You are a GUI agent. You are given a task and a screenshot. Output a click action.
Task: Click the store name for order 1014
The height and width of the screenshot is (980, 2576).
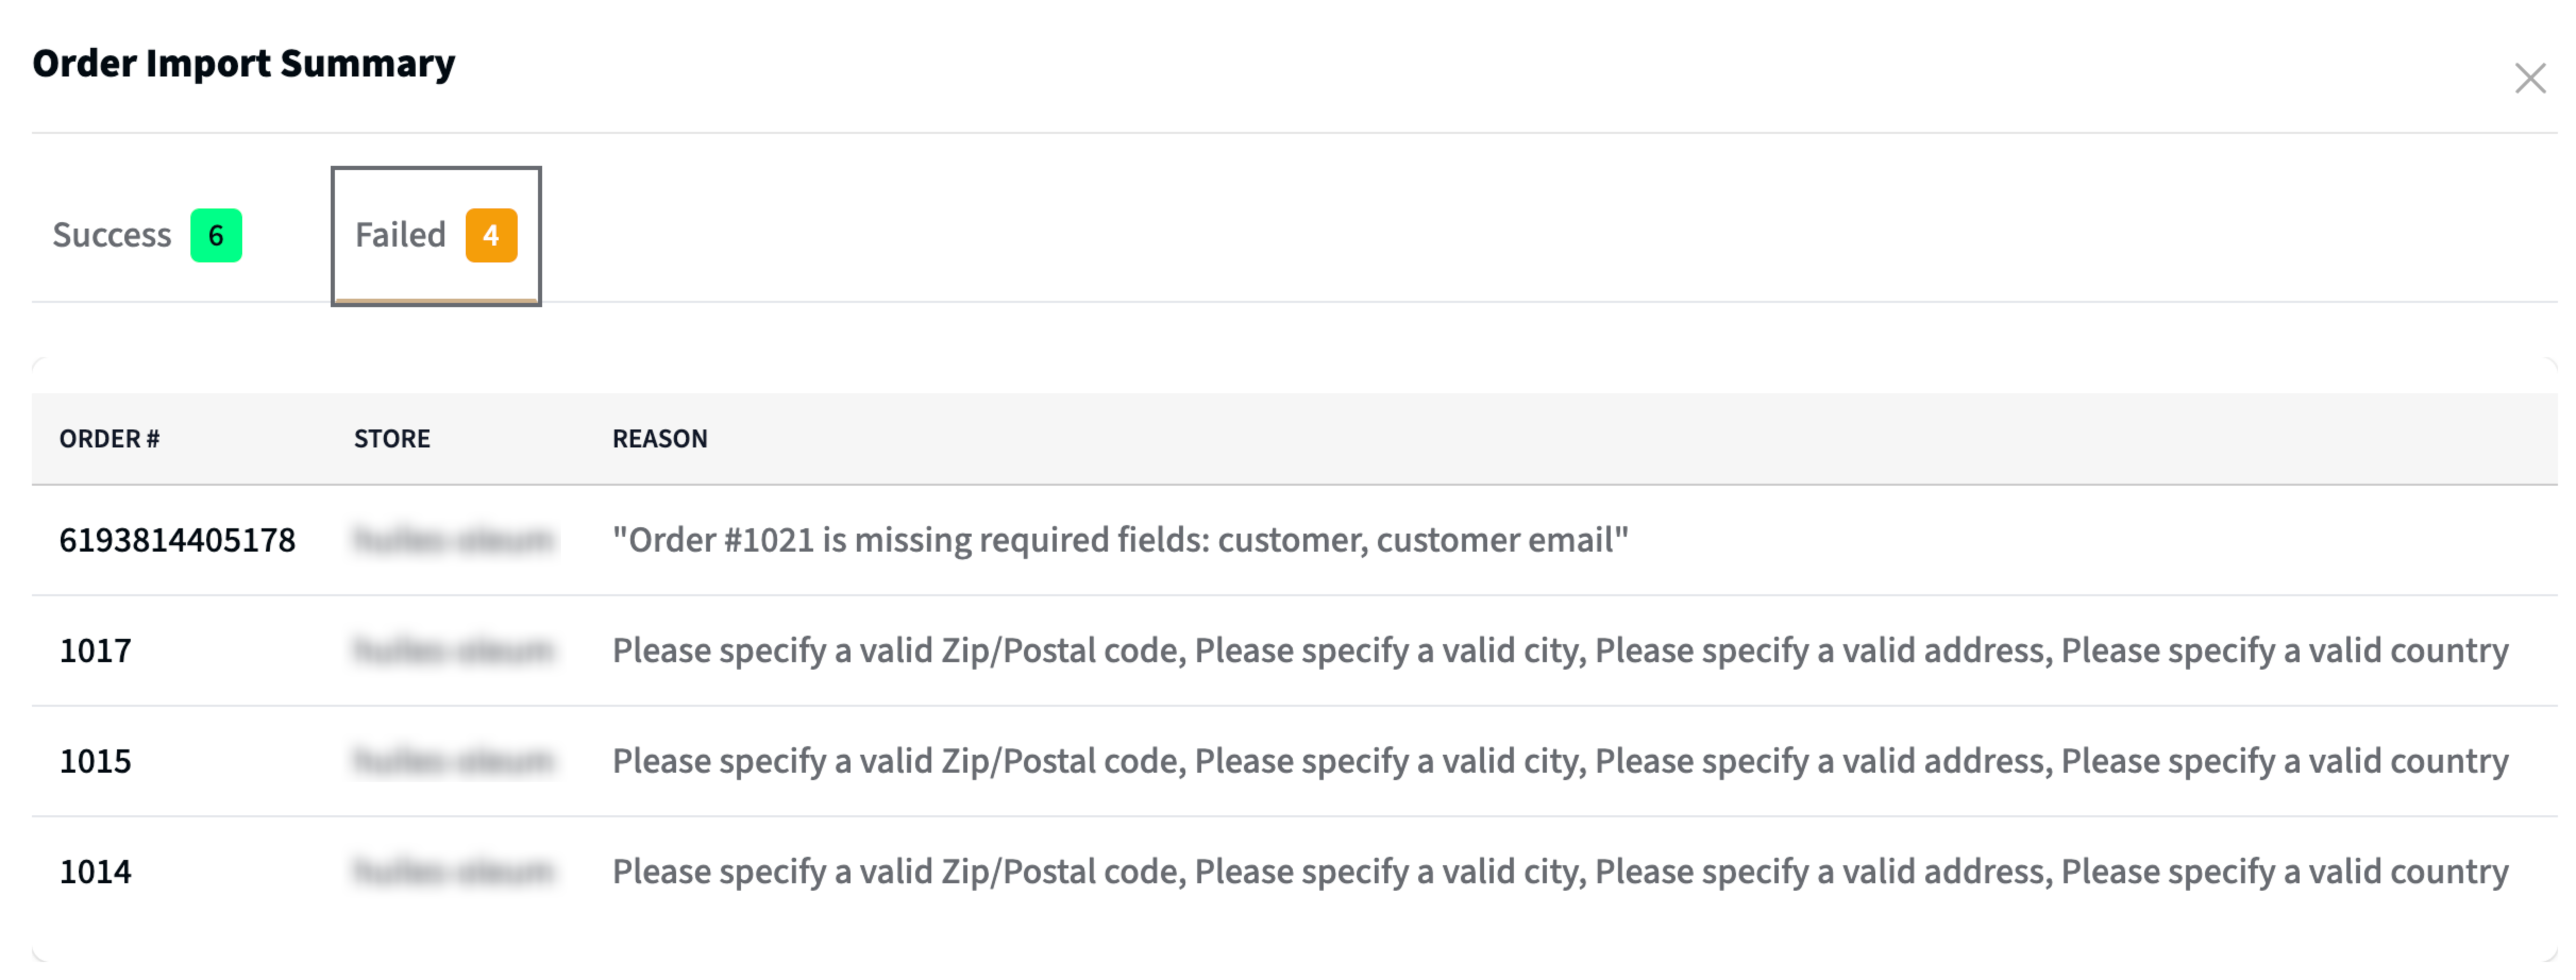(453, 872)
